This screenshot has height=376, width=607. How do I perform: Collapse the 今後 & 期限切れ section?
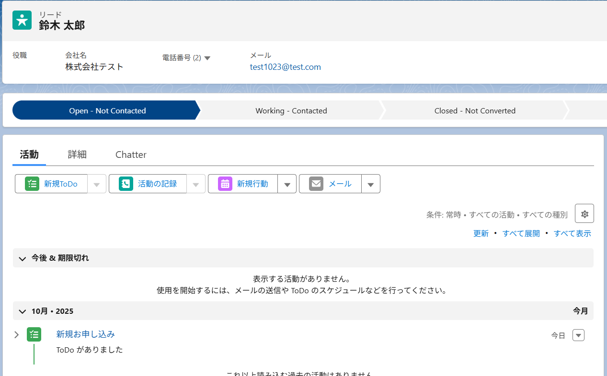(x=22, y=258)
